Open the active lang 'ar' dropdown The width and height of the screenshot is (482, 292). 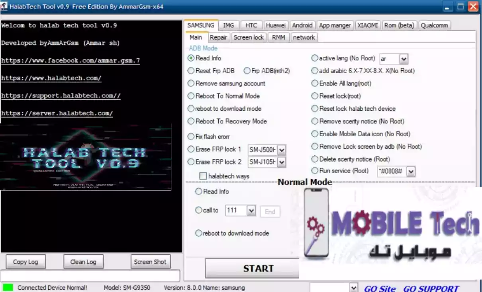tap(404, 59)
